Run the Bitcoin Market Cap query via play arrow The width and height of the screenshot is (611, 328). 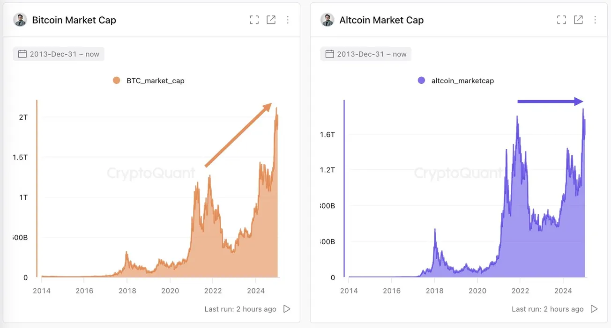tap(286, 309)
